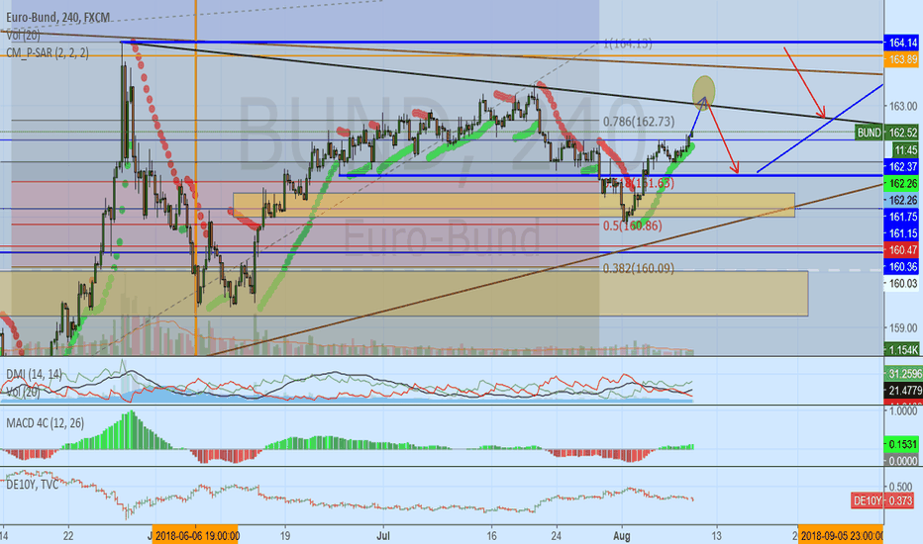Click the white 160.03 price label
This screenshot has width=923, height=544.
pos(902,284)
